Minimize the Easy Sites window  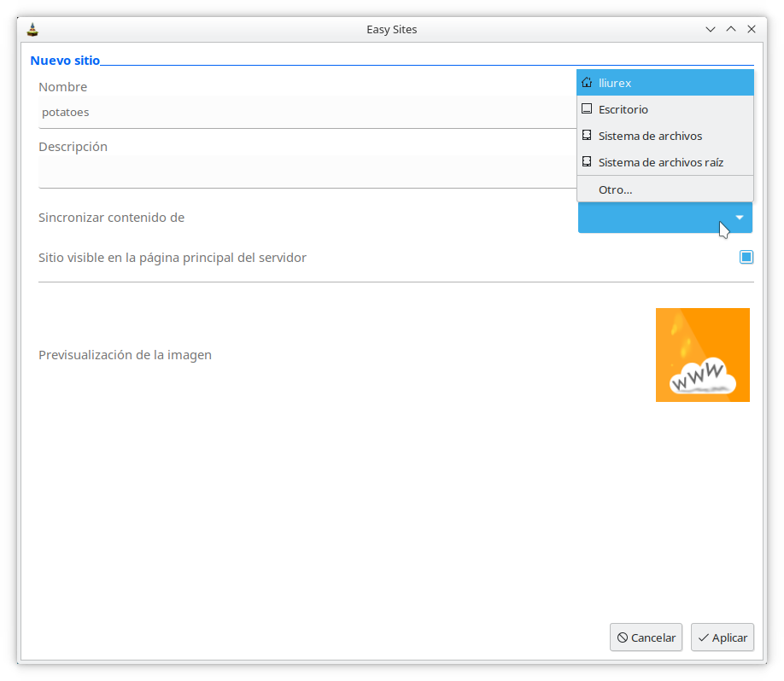click(x=710, y=29)
